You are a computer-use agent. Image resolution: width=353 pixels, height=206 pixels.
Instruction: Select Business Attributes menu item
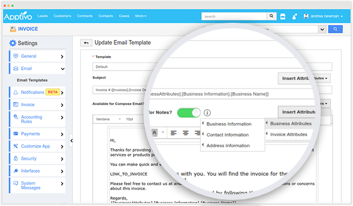click(291, 123)
